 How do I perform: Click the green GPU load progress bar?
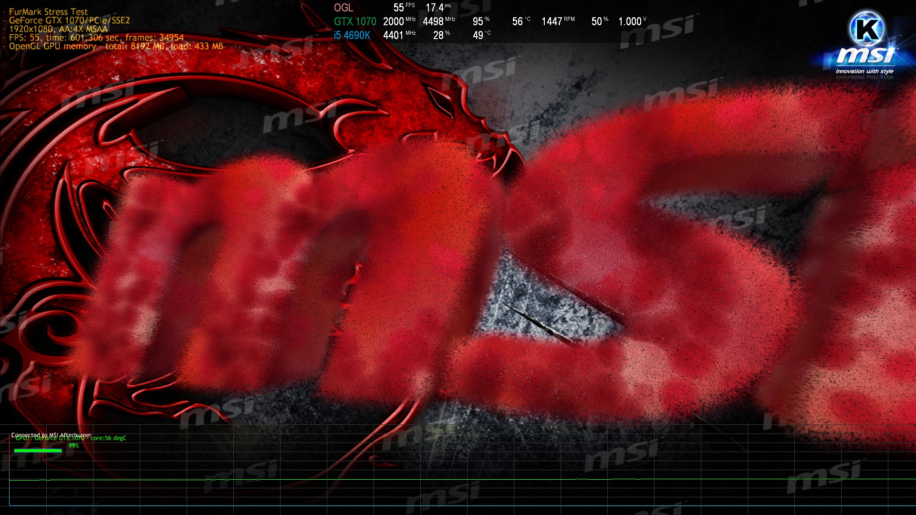[38, 450]
